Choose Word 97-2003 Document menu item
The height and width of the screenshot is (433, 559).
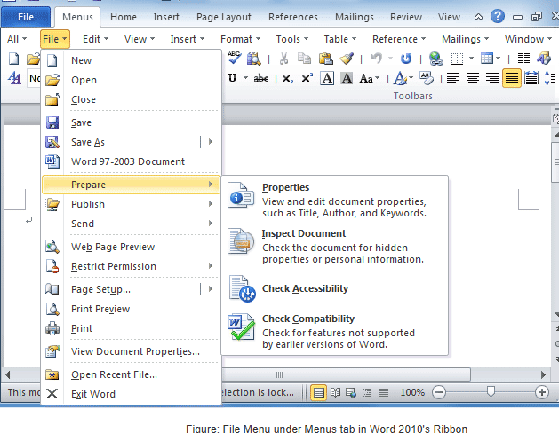pos(131,161)
